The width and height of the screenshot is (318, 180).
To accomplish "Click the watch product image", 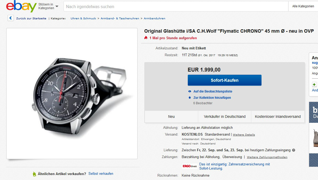I will pos(72,93).
